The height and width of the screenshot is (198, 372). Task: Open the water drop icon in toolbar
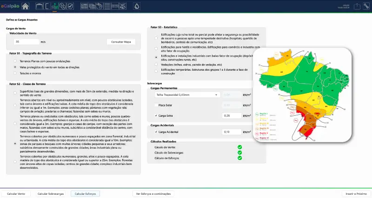136,6
